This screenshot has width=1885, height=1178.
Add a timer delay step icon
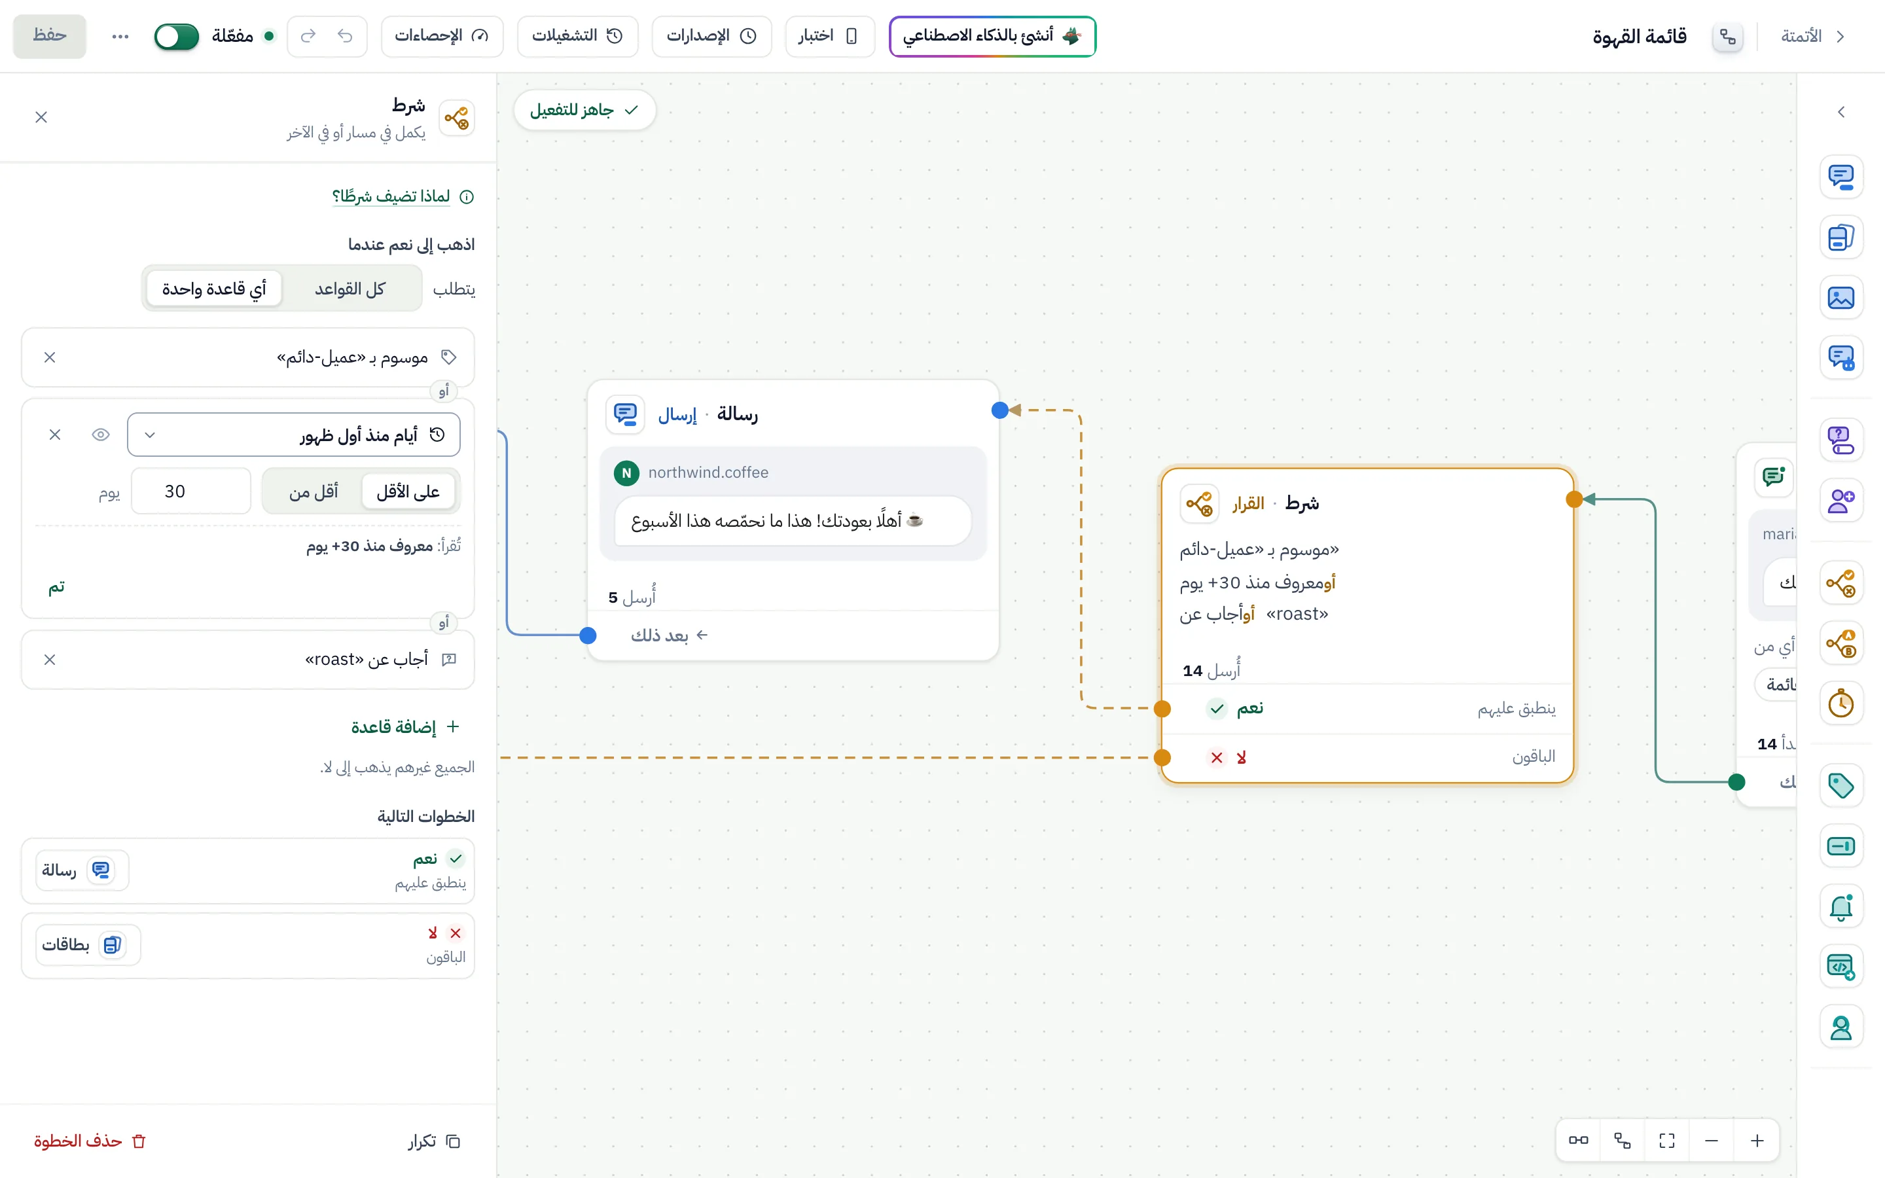click(1840, 704)
